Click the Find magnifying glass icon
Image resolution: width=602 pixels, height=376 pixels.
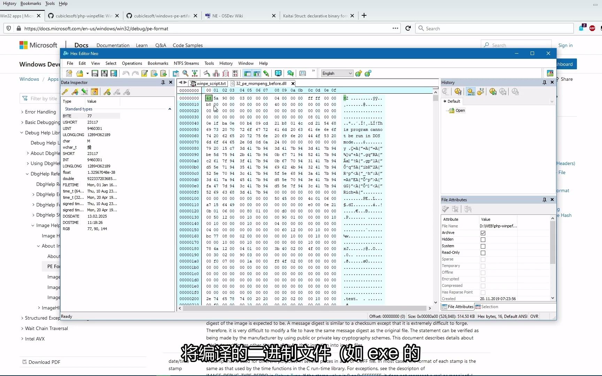[185, 73]
